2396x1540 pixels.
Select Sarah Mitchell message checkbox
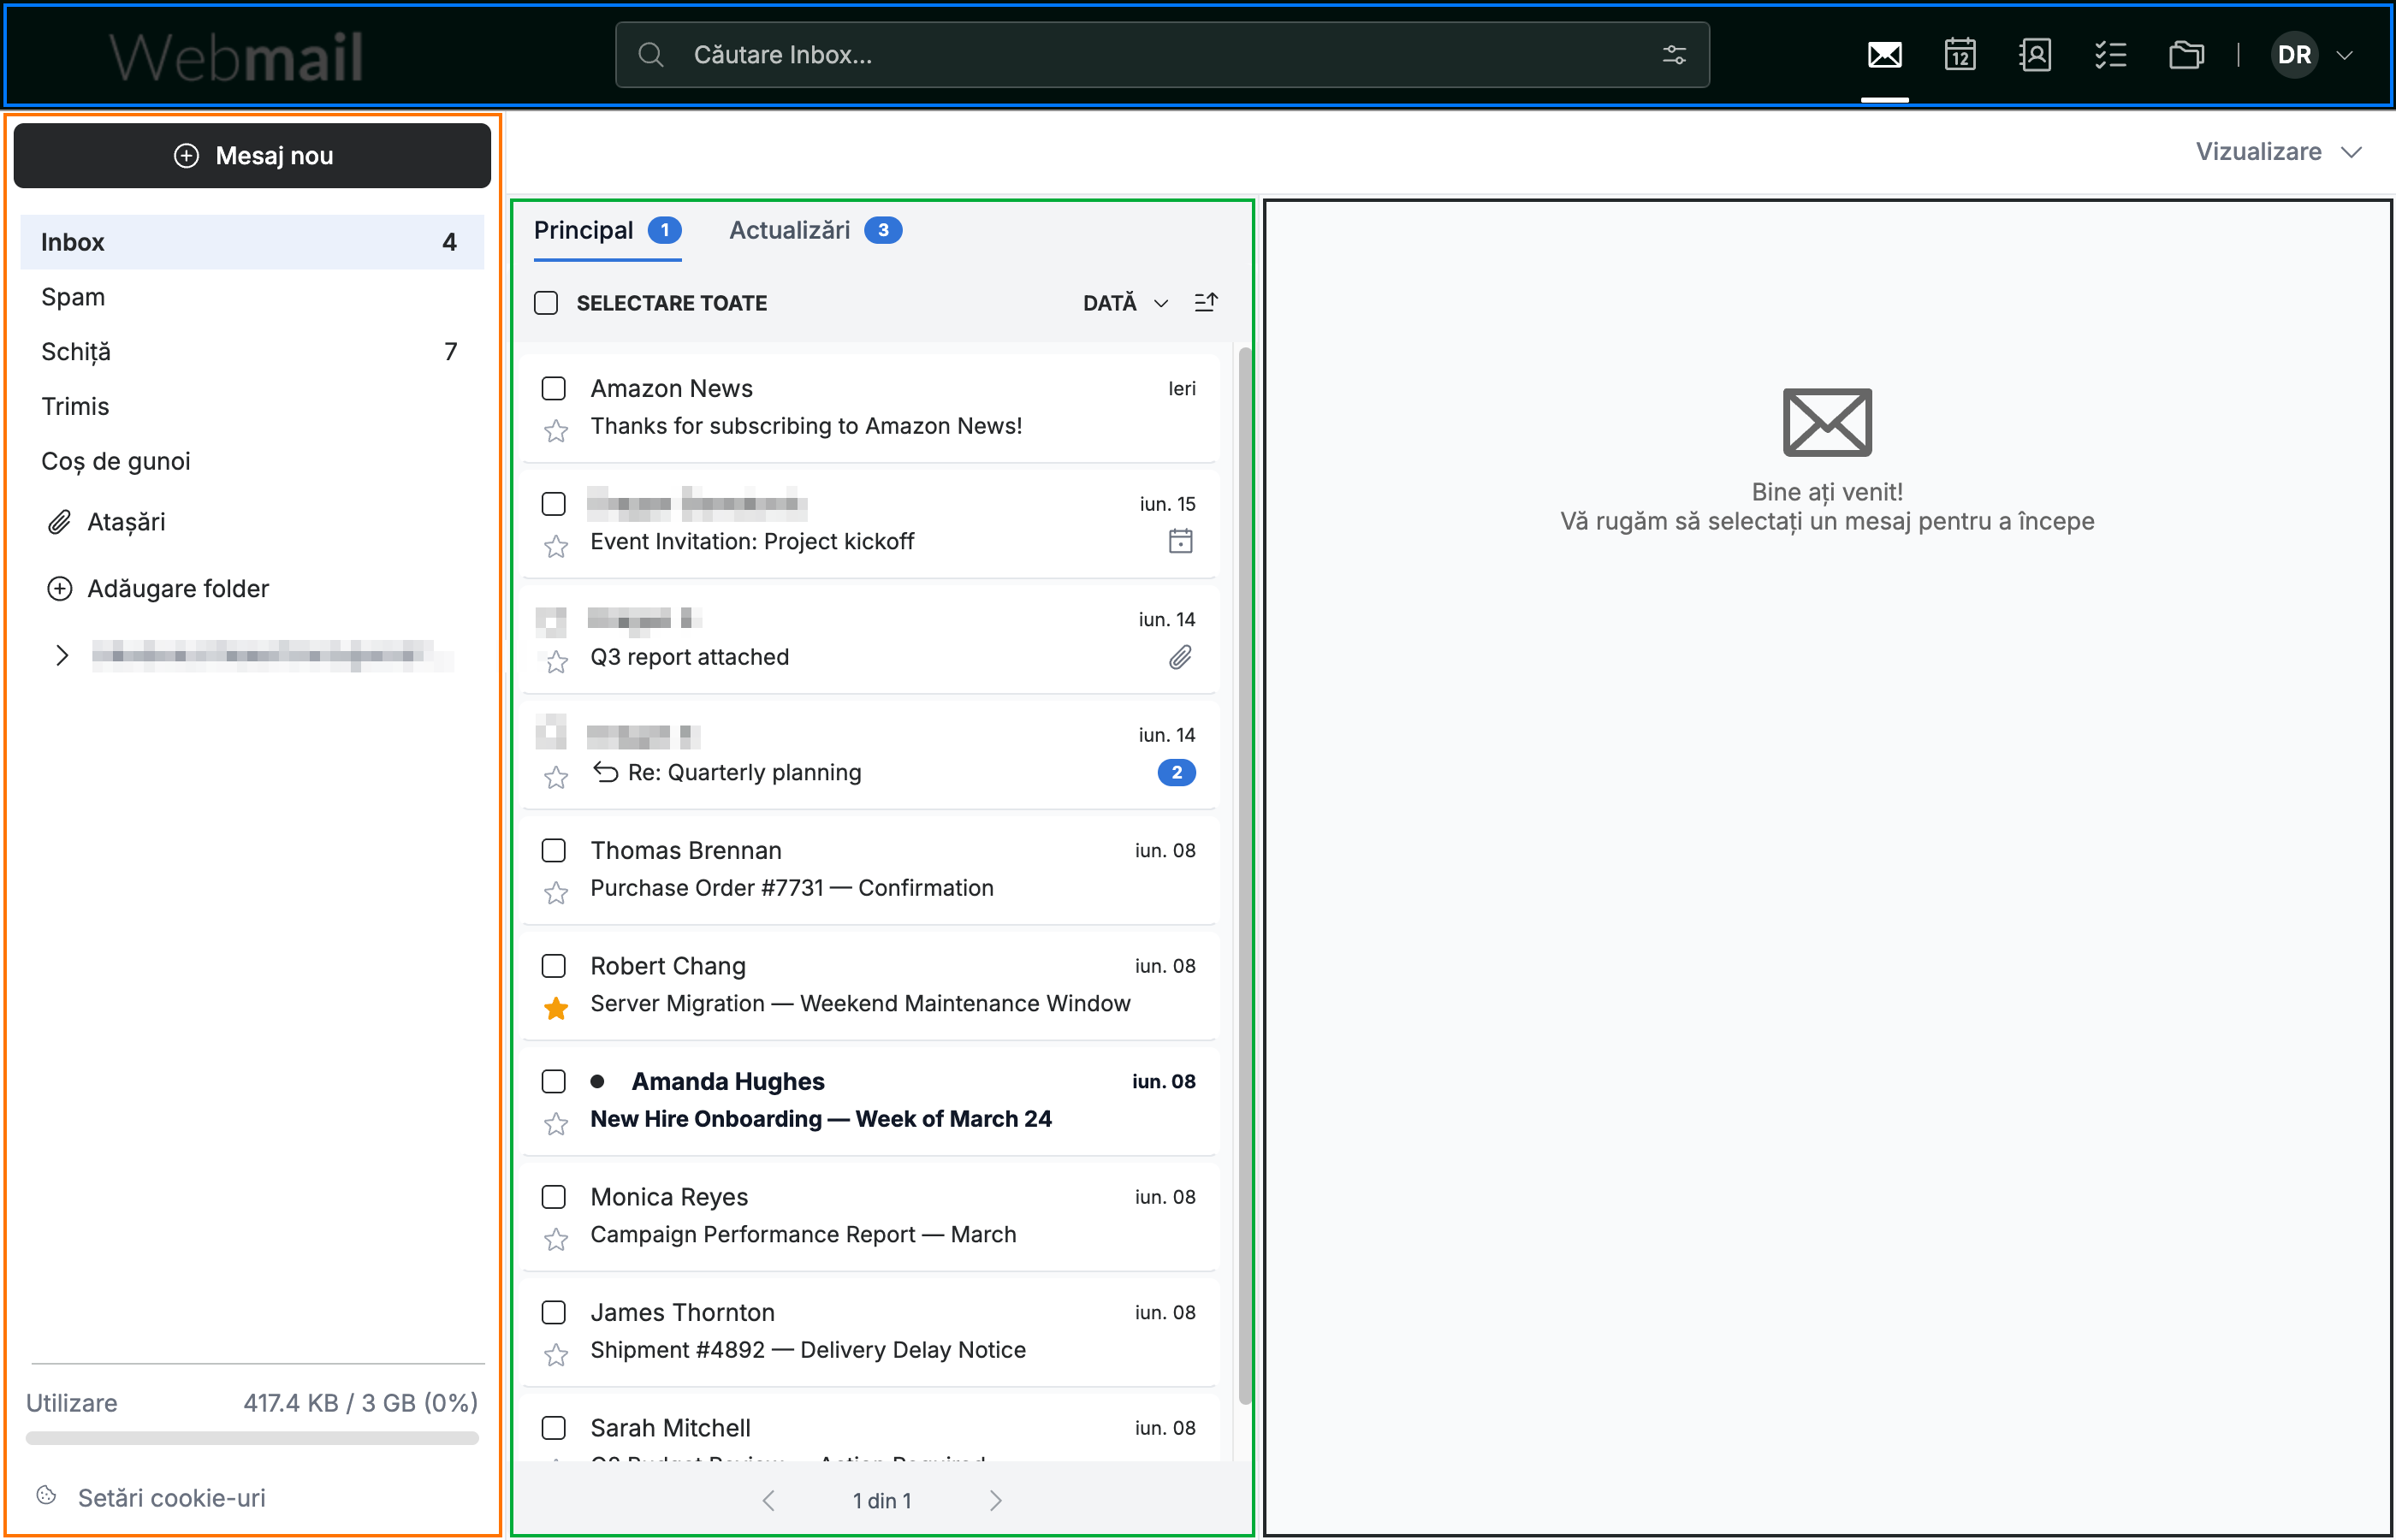(553, 1427)
